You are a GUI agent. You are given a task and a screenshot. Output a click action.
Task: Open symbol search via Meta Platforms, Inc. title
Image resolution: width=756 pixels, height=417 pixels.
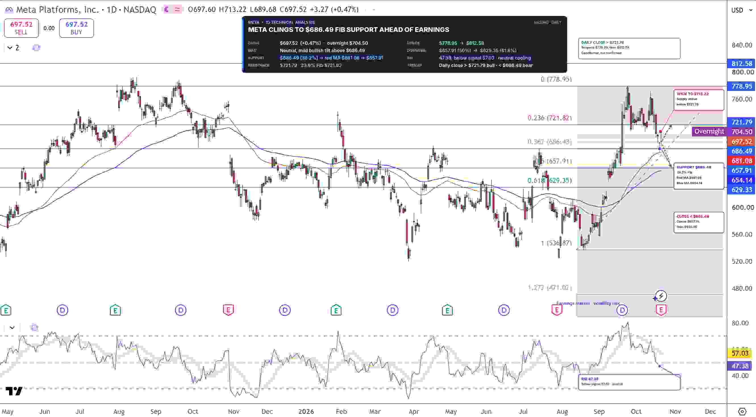pos(57,10)
